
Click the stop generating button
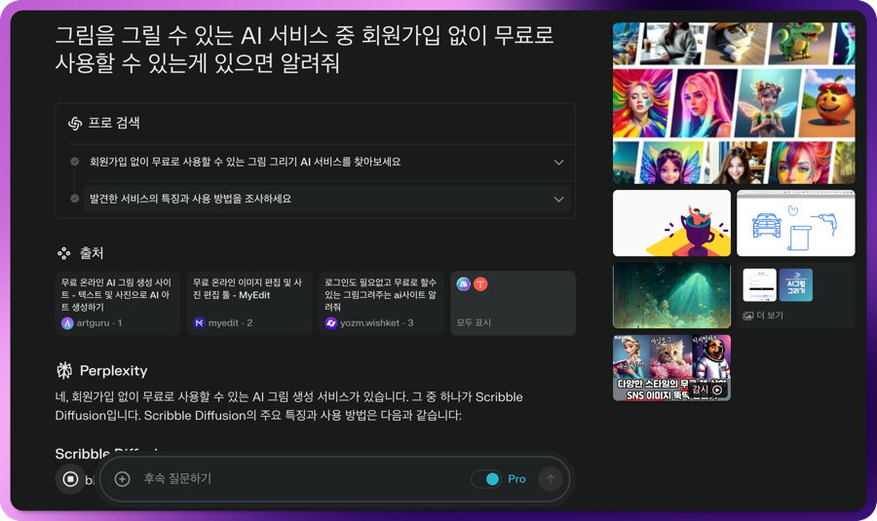click(x=70, y=479)
